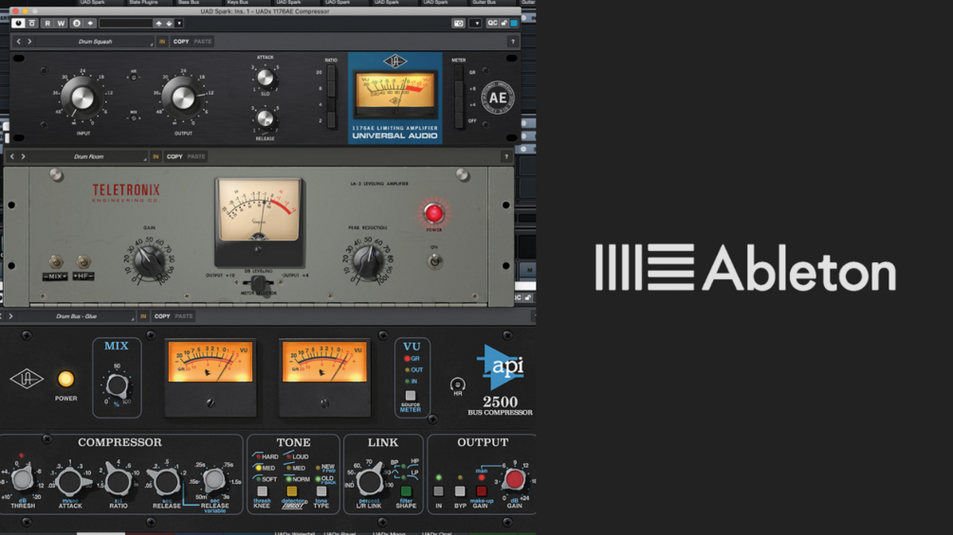Enable automation Write (W) button
This screenshot has width=953, height=535.
click(61, 23)
